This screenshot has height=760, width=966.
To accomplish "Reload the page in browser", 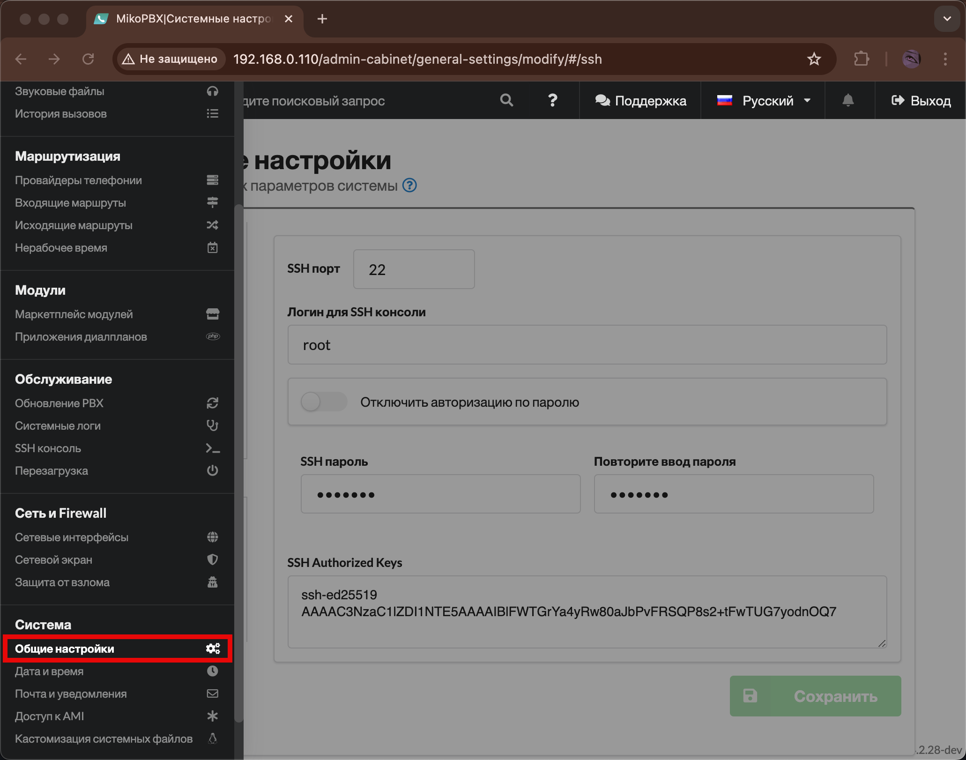I will (x=88, y=59).
